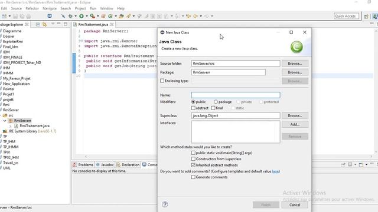
Task: Click Cancel in New Java Class dialog
Action: pos(295,205)
